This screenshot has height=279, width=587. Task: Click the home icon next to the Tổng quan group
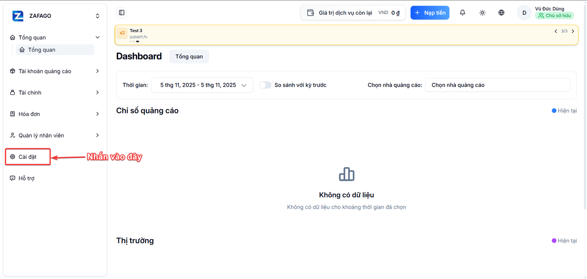pyautogui.click(x=13, y=38)
